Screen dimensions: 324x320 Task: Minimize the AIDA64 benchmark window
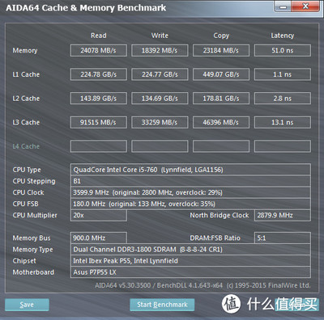pos(283,6)
